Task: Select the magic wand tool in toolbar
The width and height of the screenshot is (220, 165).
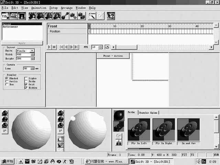Action: (x=92, y=15)
